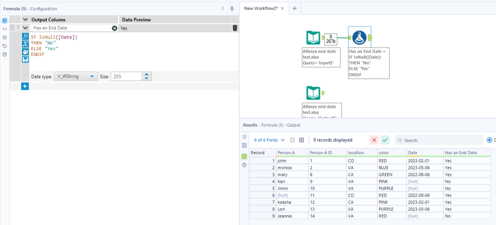496x225 pixels.
Task: Select the Data radio button in Results
Action: click(x=490, y=140)
